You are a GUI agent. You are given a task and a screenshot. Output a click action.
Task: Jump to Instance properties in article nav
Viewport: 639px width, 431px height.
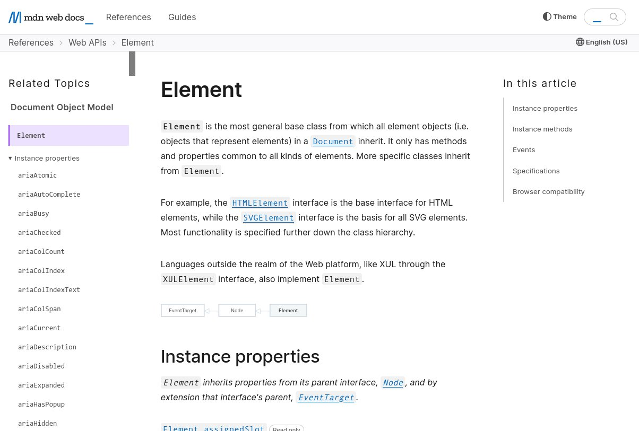[545, 108]
